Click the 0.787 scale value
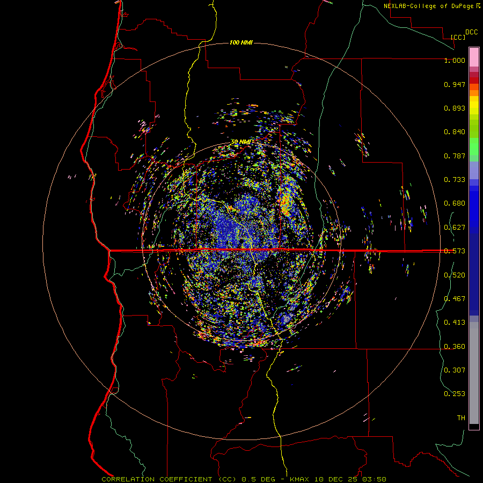This screenshot has width=483, height=483. (x=455, y=156)
